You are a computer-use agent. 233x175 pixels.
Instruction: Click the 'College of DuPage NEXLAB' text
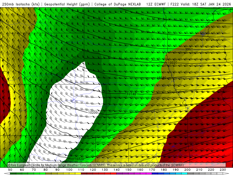(x=118, y=4)
